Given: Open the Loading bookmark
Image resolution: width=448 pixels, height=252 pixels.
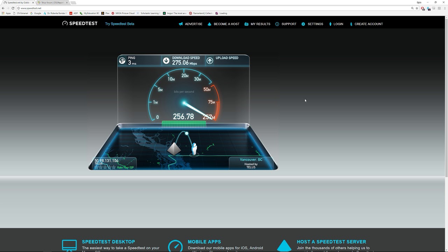Looking at the screenshot, I should (221, 13).
